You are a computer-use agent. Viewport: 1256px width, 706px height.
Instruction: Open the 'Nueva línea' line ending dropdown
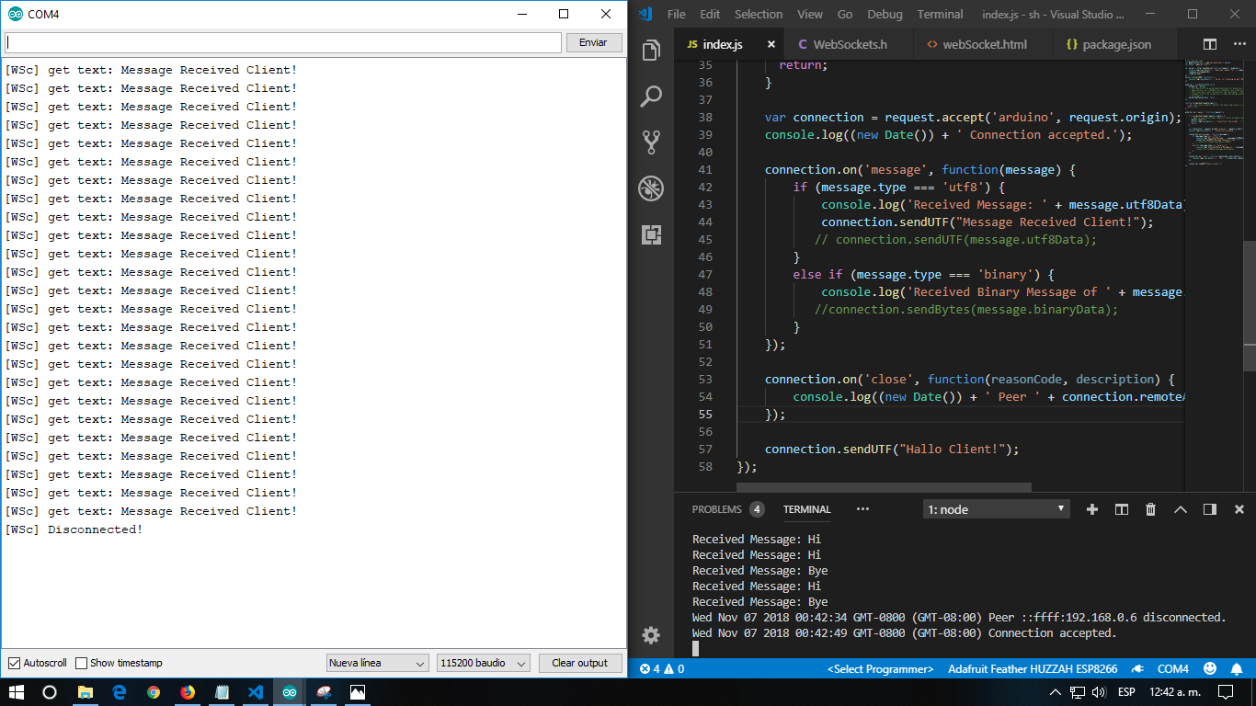tap(377, 662)
